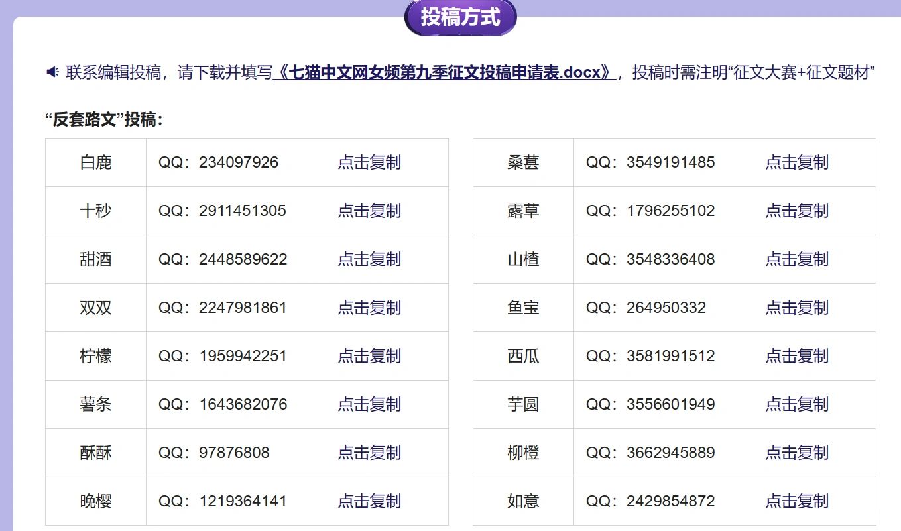Copy QQ number for 桑葚
Screen dimensions: 901x531
click(797, 162)
